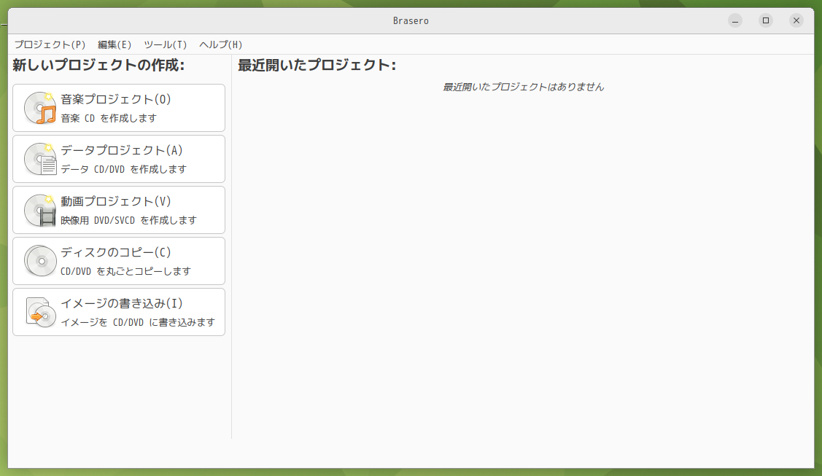The width and height of the screenshot is (822, 476).
Task: Click text CD/DVD を丸ごとコピーします
Action: 125,271
